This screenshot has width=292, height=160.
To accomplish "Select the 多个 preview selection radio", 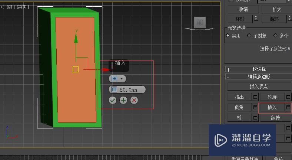I will [x=275, y=35].
